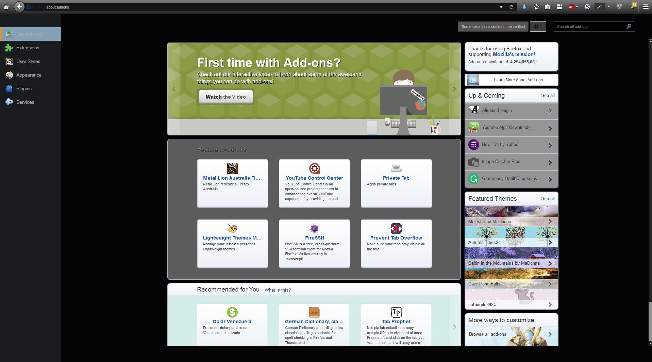Open the notifier icon with 31 badge
652x362 pixels.
coord(633,6)
